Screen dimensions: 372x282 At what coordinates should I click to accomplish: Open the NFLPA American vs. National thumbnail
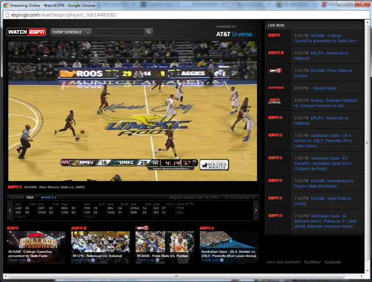100,248
